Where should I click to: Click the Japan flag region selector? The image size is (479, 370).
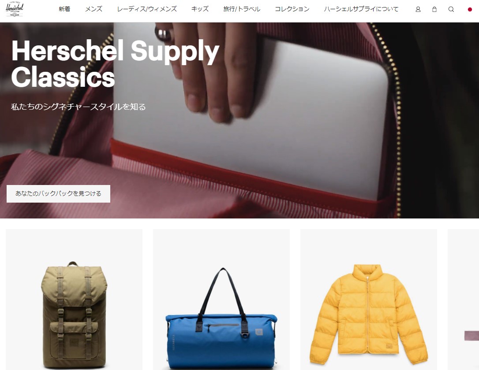tap(470, 9)
